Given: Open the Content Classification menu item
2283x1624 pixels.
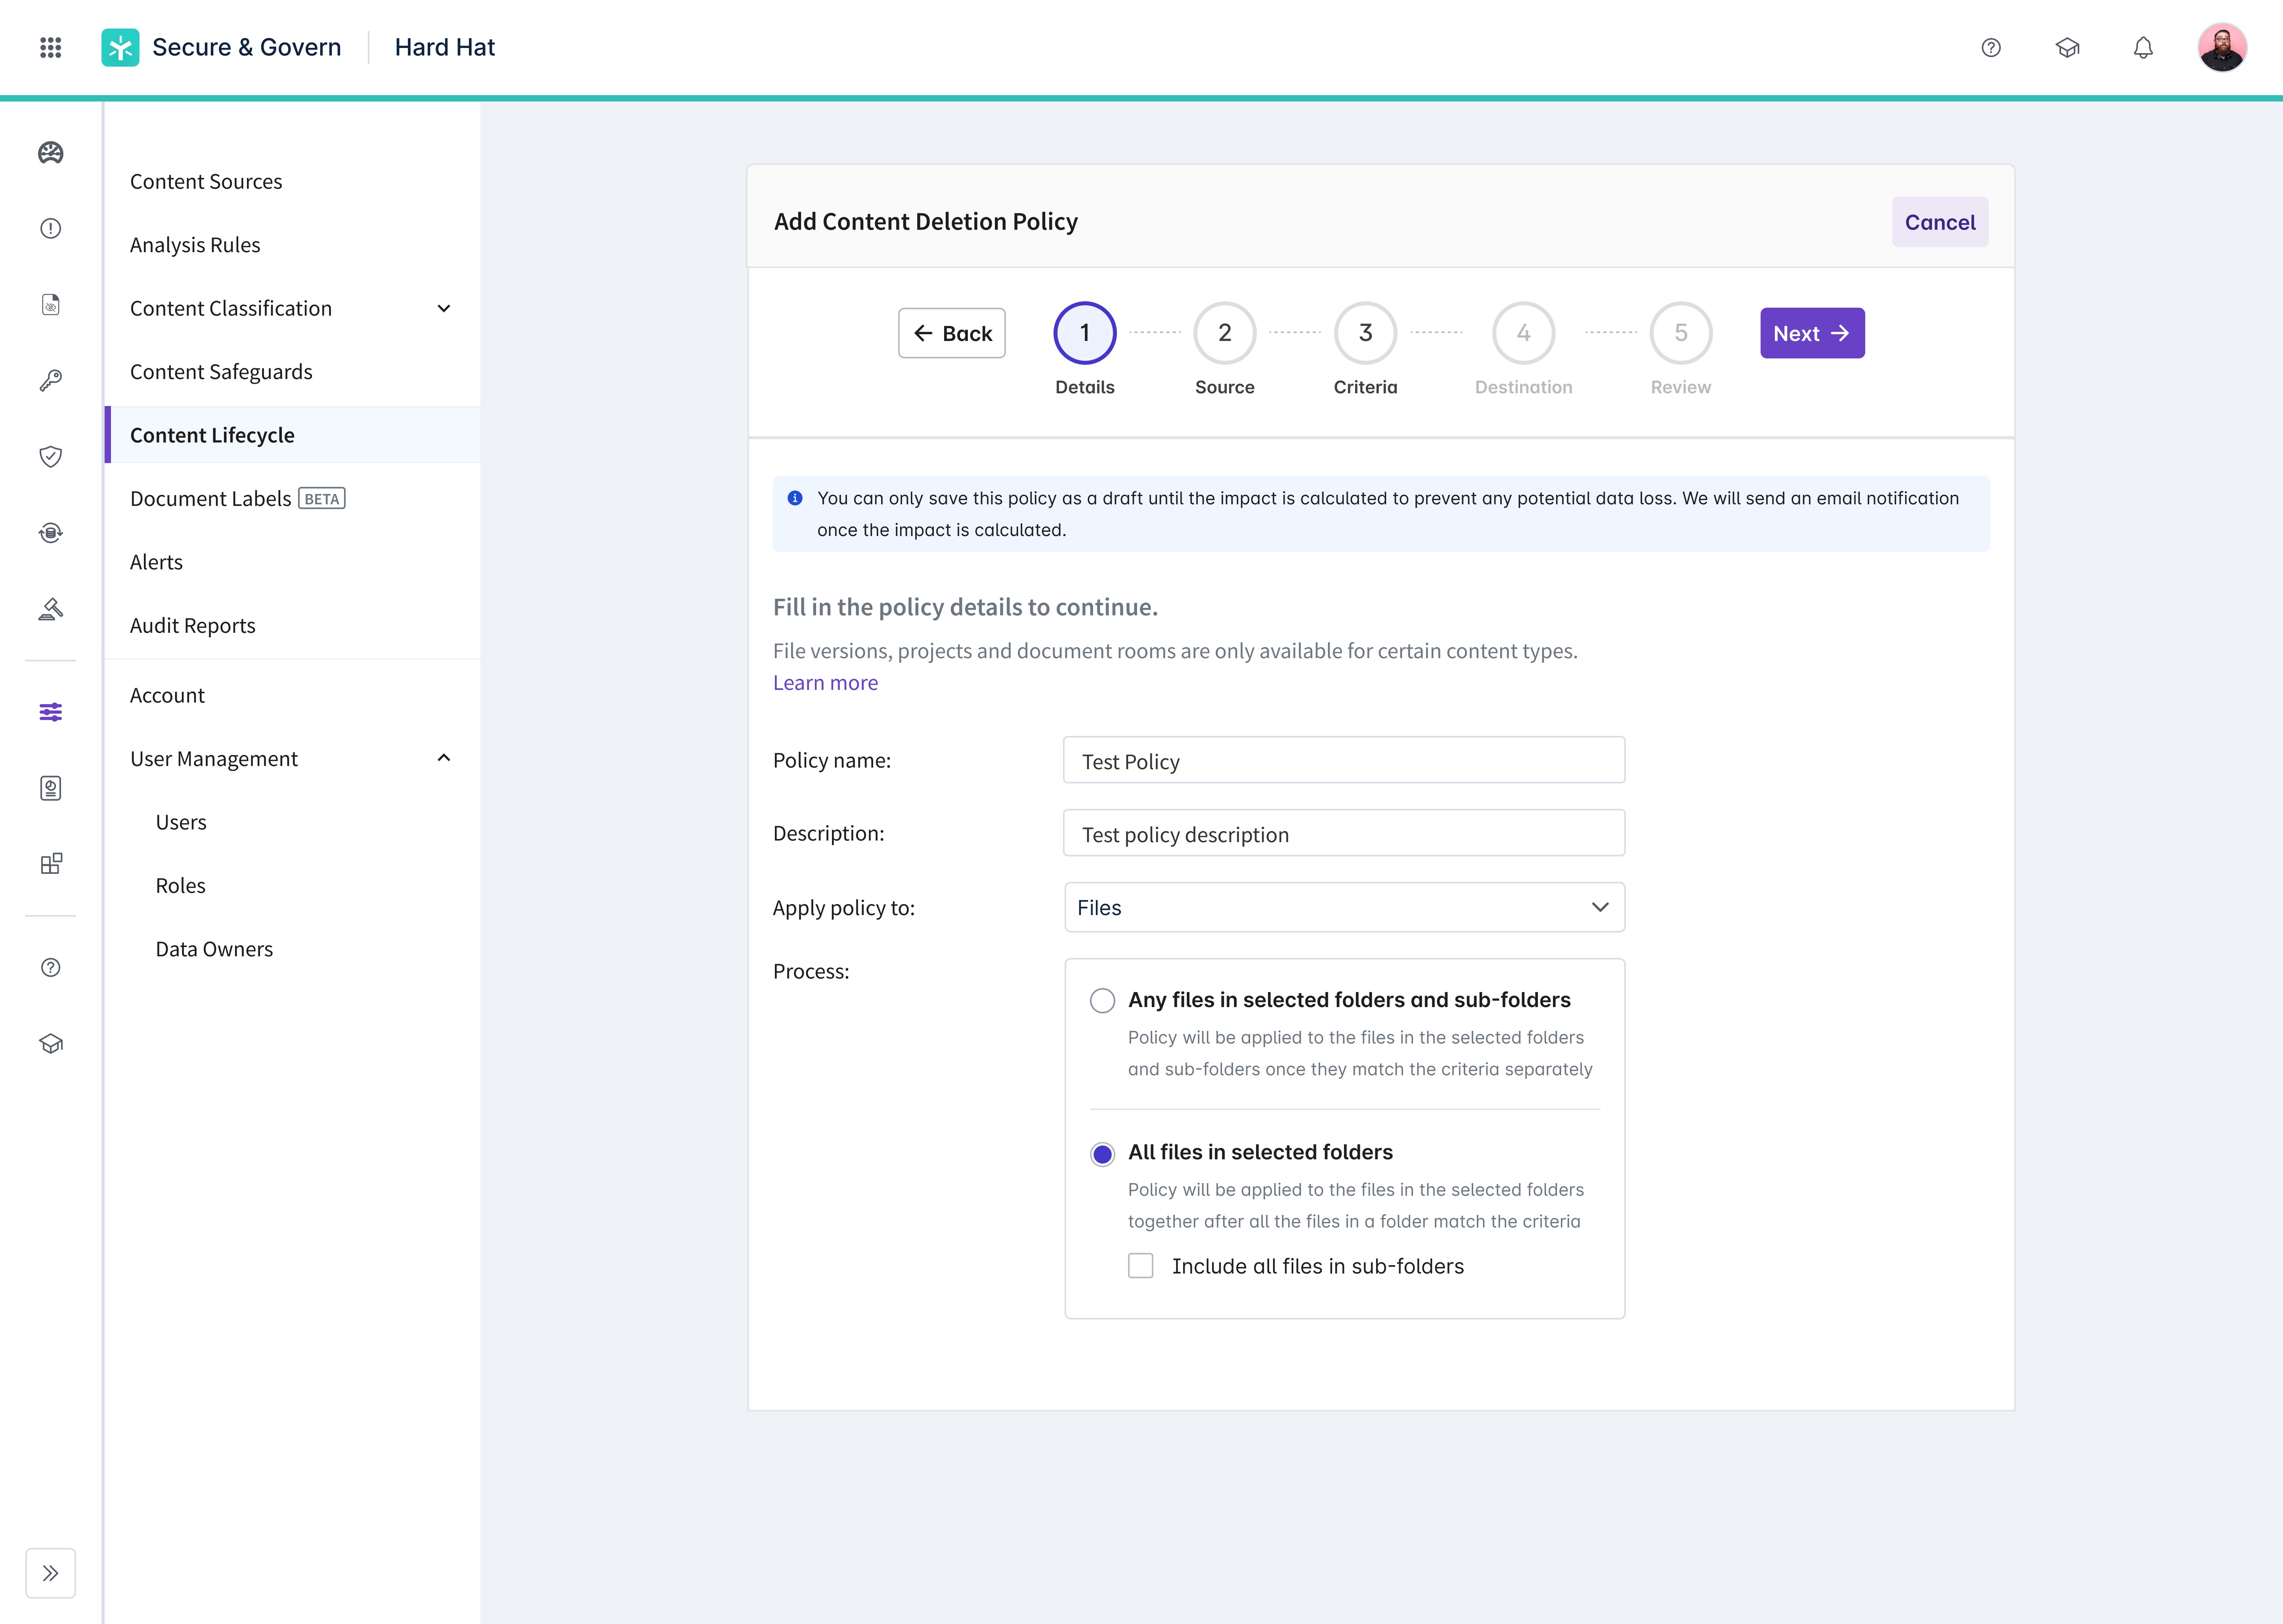Looking at the screenshot, I should coord(231,308).
